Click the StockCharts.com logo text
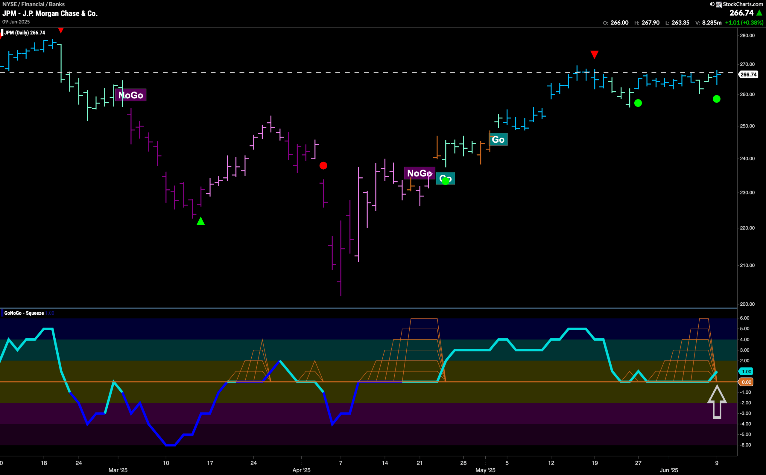Screen dimensions: 766x475 coord(743,4)
